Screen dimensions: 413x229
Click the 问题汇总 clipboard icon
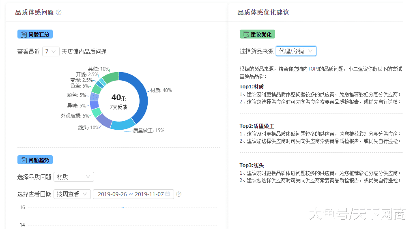pyautogui.click(x=24, y=34)
